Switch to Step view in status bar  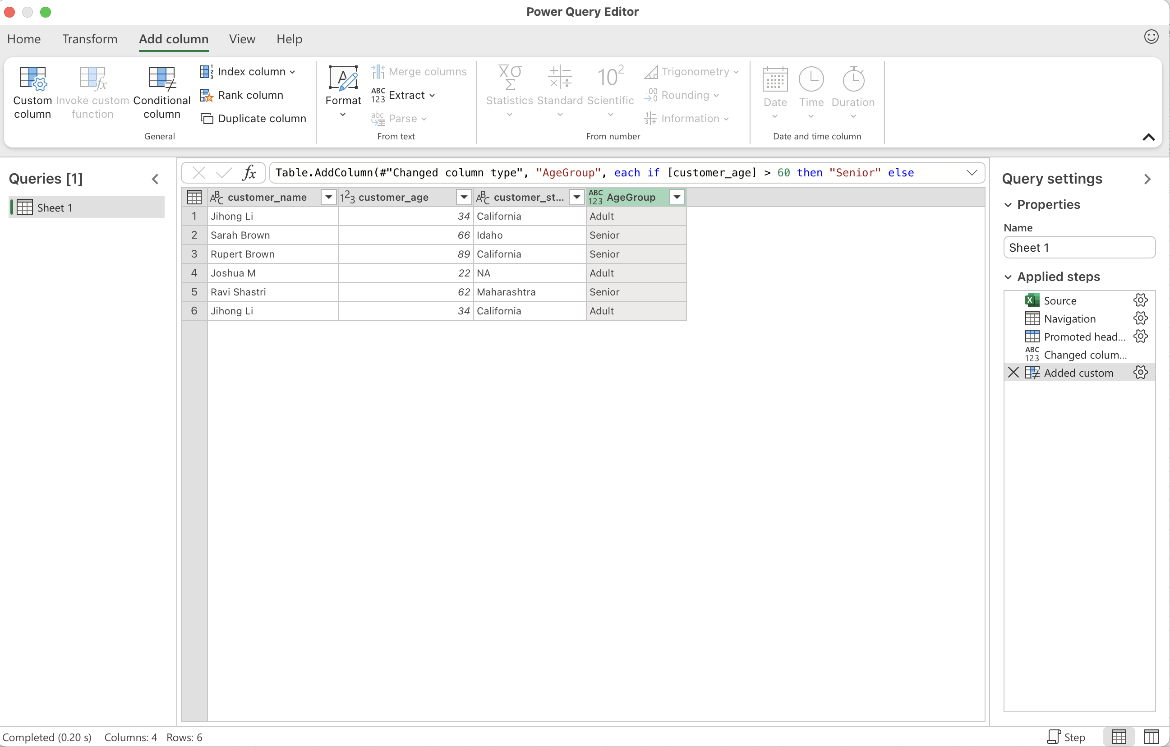[1067, 737]
